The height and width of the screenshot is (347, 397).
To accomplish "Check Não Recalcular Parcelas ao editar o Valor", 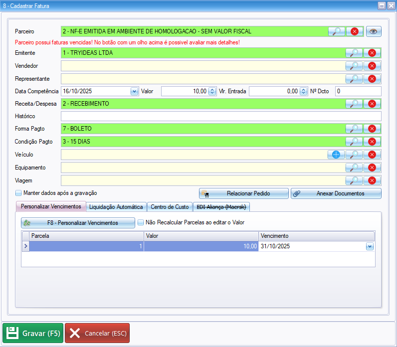I will click(141, 222).
